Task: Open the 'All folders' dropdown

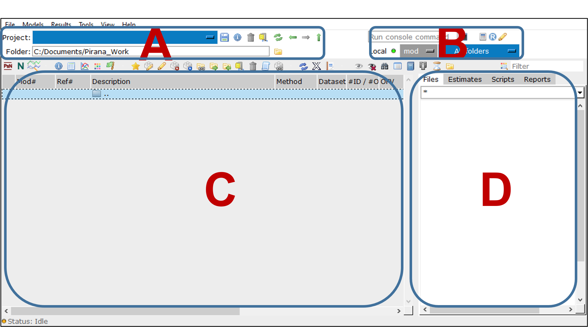Action: pos(479,51)
